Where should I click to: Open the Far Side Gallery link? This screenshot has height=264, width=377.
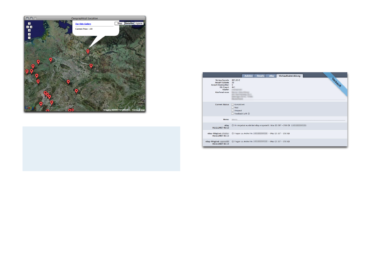pyautogui.click(x=83, y=24)
